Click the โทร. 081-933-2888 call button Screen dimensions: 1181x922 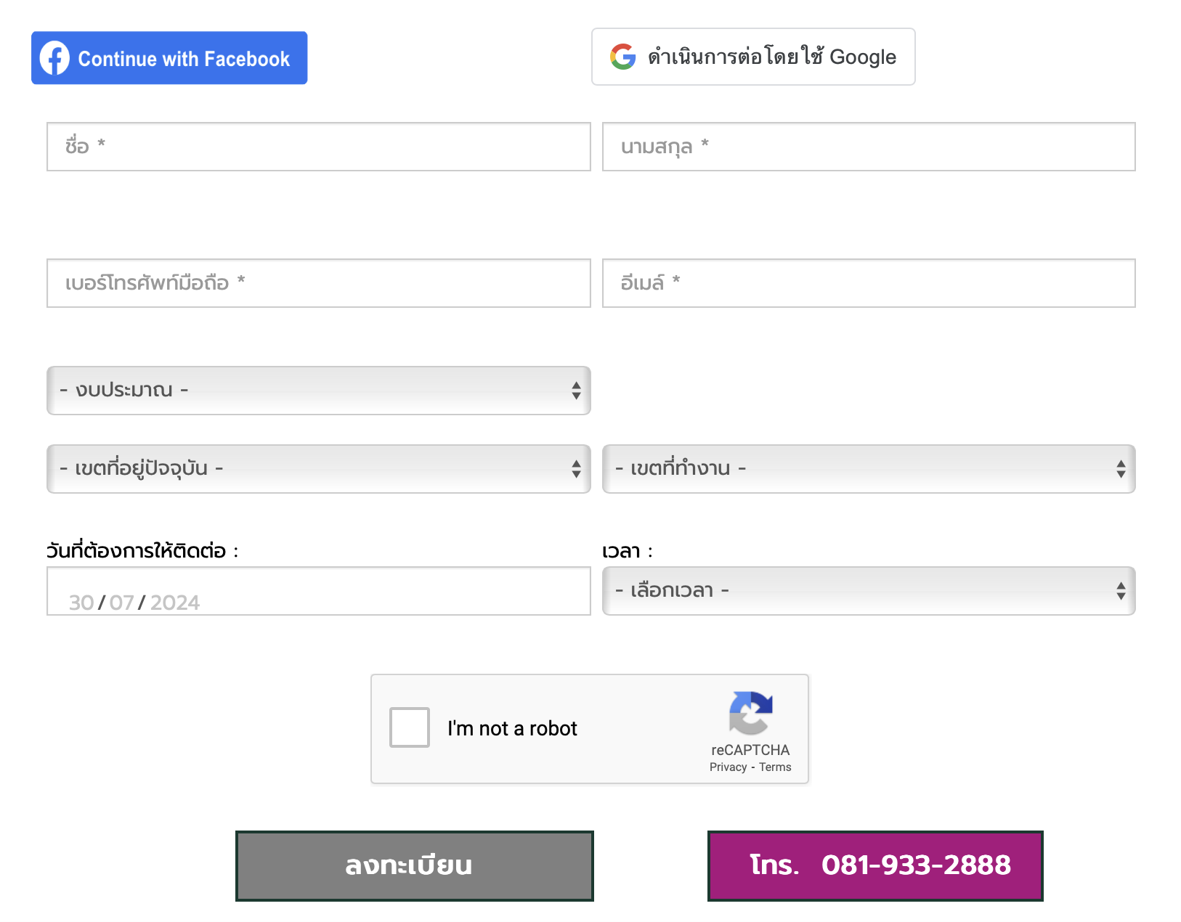click(875, 866)
